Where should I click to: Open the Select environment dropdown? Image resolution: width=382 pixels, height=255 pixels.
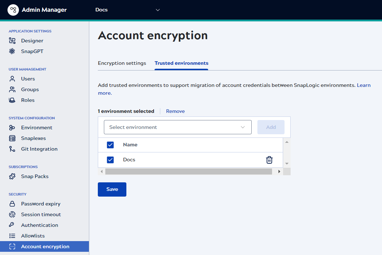(177, 127)
